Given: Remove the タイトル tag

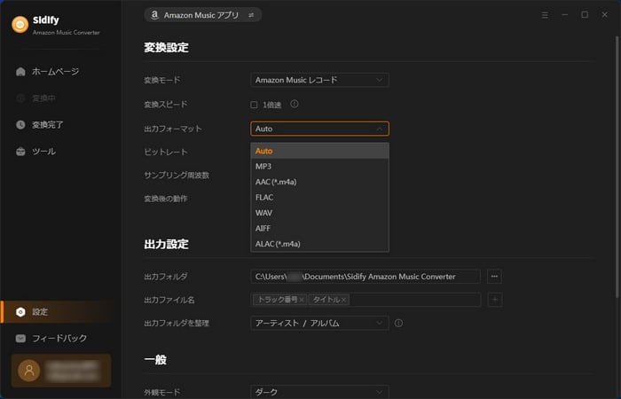Looking at the screenshot, I should pyautogui.click(x=343, y=300).
